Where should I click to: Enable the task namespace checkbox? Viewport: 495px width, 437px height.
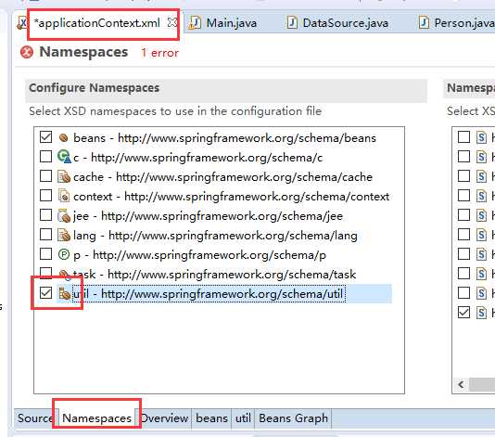pos(45,273)
